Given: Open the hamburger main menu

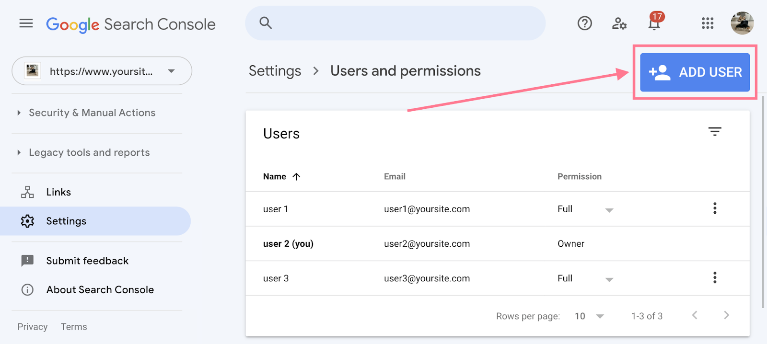Looking at the screenshot, I should coord(26,23).
